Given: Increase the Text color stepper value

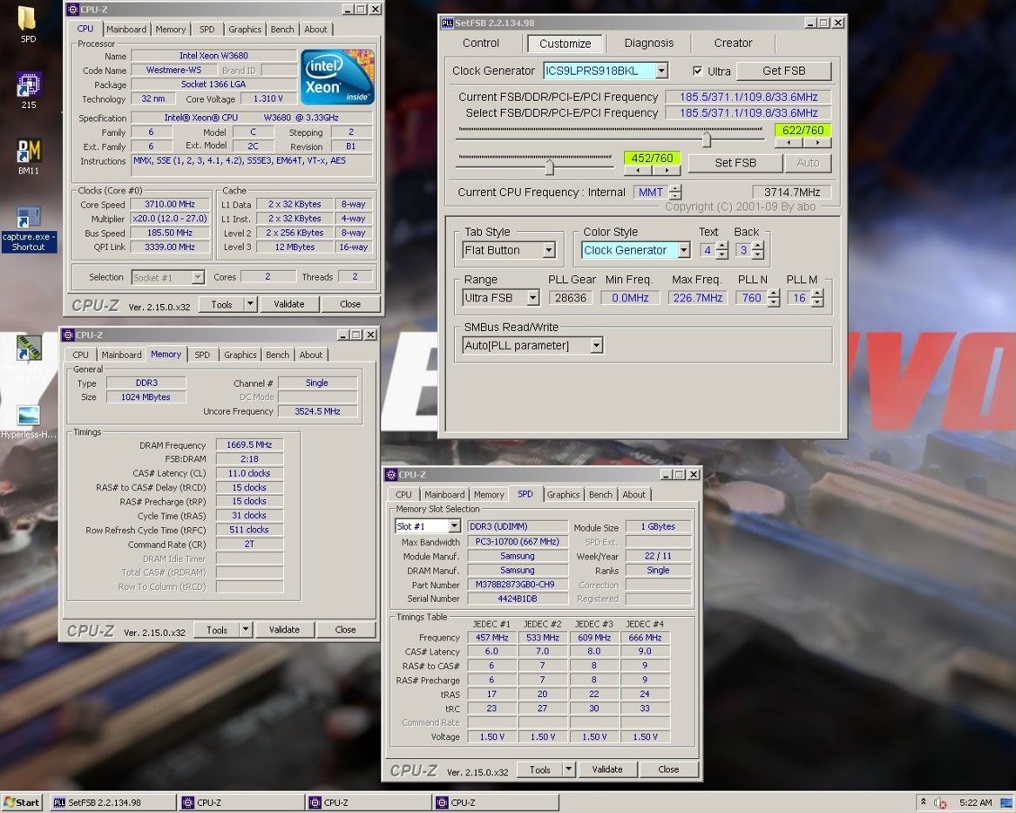Looking at the screenshot, I should coord(722,246).
